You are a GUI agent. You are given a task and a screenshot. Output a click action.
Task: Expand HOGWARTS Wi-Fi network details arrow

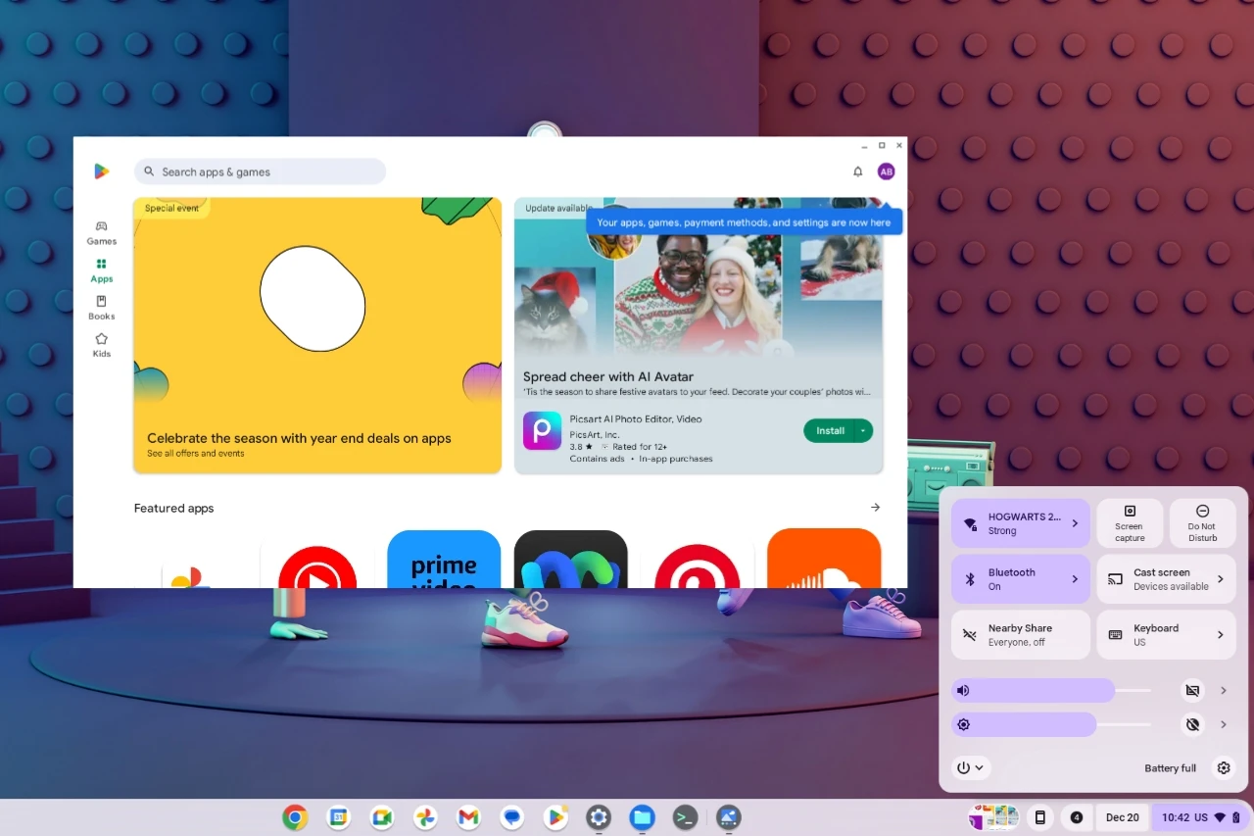[x=1075, y=523]
